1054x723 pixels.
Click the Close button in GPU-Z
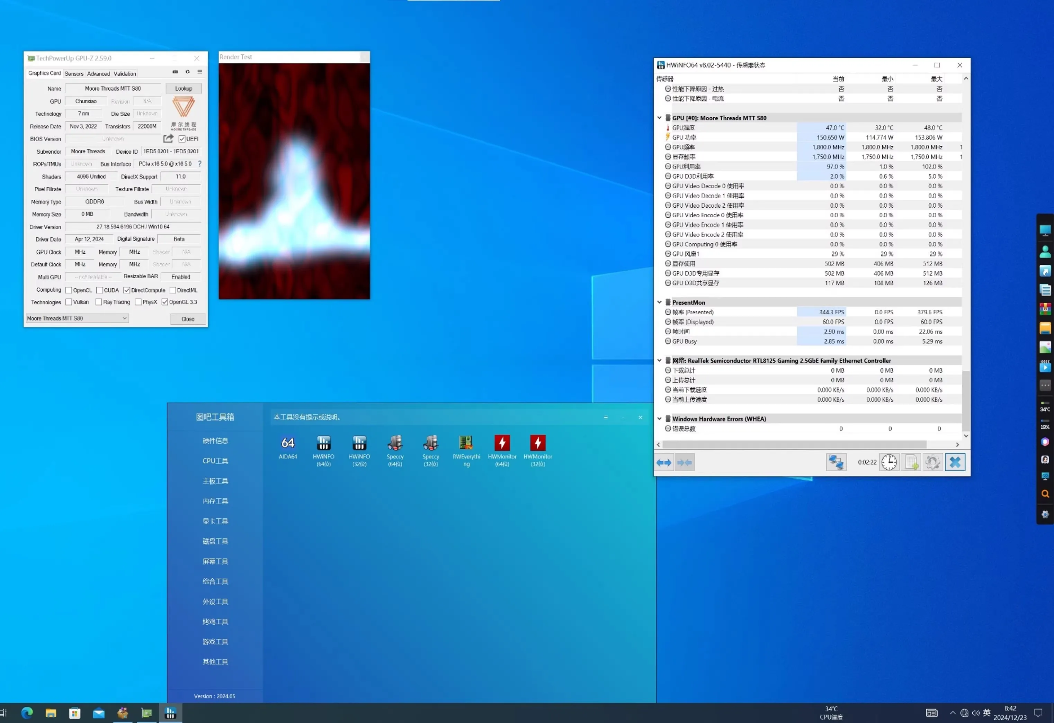pos(188,319)
